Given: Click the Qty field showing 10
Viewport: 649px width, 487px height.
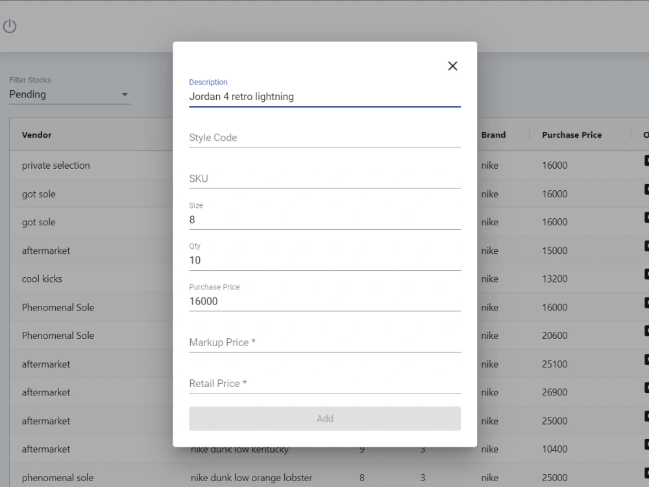Looking at the screenshot, I should [x=324, y=260].
